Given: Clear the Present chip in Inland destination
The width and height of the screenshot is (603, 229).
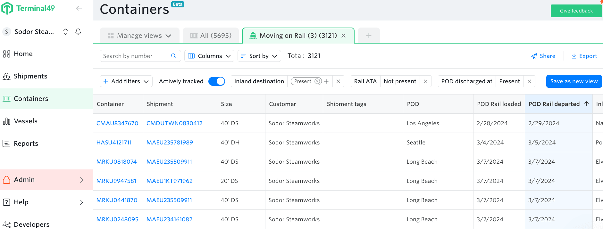Looking at the screenshot, I should pos(317,81).
